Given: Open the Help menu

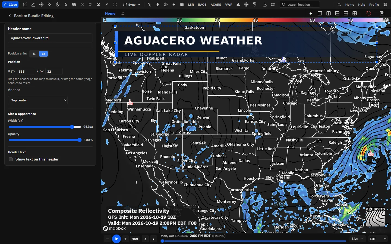Looking at the screenshot, I should click(x=362, y=5).
